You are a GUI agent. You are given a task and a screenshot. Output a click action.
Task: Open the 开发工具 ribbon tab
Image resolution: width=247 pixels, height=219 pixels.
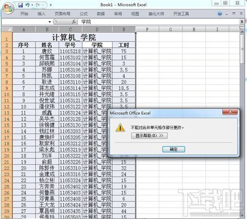click(x=181, y=14)
